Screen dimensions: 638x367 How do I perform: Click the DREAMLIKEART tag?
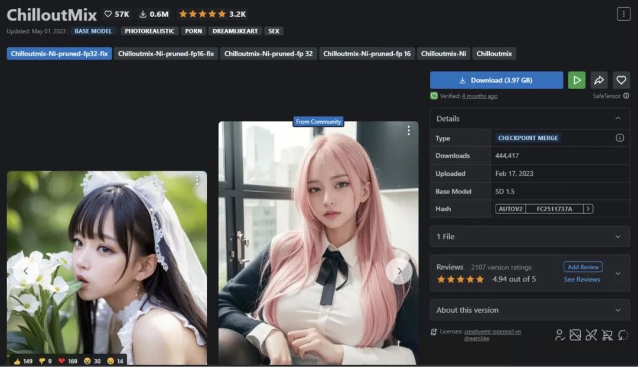[235, 31]
